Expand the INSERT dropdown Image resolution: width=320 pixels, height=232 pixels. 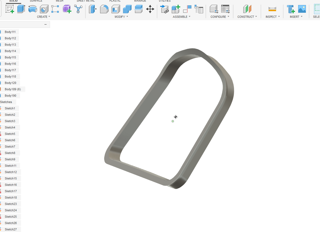click(296, 17)
